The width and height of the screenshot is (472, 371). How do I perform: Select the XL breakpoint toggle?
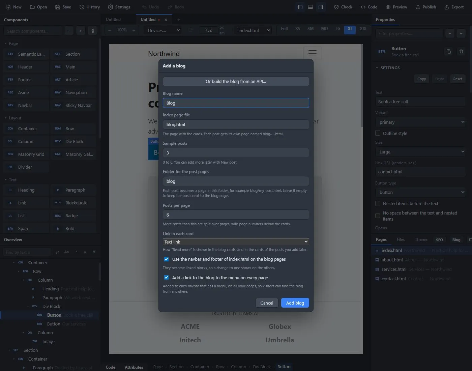tap(350, 29)
